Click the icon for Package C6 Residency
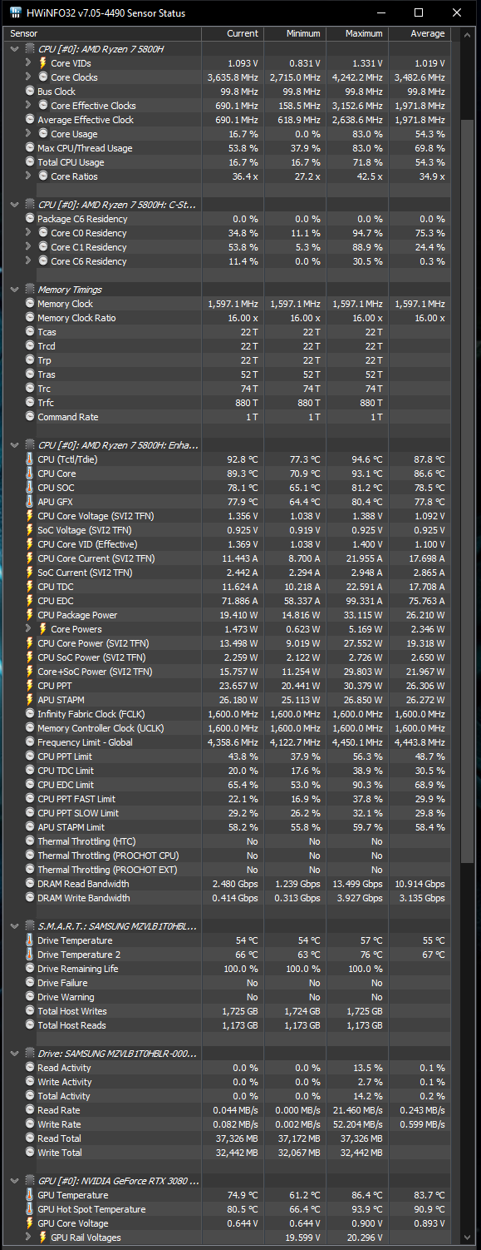The width and height of the screenshot is (481, 1250). point(30,219)
